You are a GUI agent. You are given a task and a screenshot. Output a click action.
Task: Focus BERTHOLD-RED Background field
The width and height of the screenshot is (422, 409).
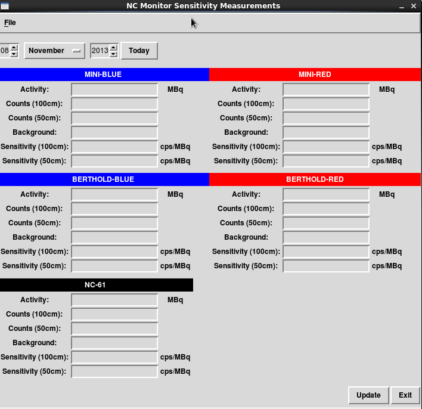point(326,237)
